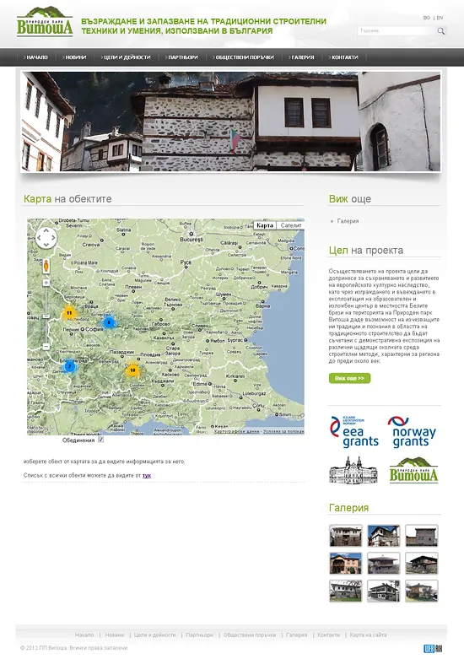Open first gallery thumbnail in top row
This screenshot has height=659, width=464.
click(346, 536)
